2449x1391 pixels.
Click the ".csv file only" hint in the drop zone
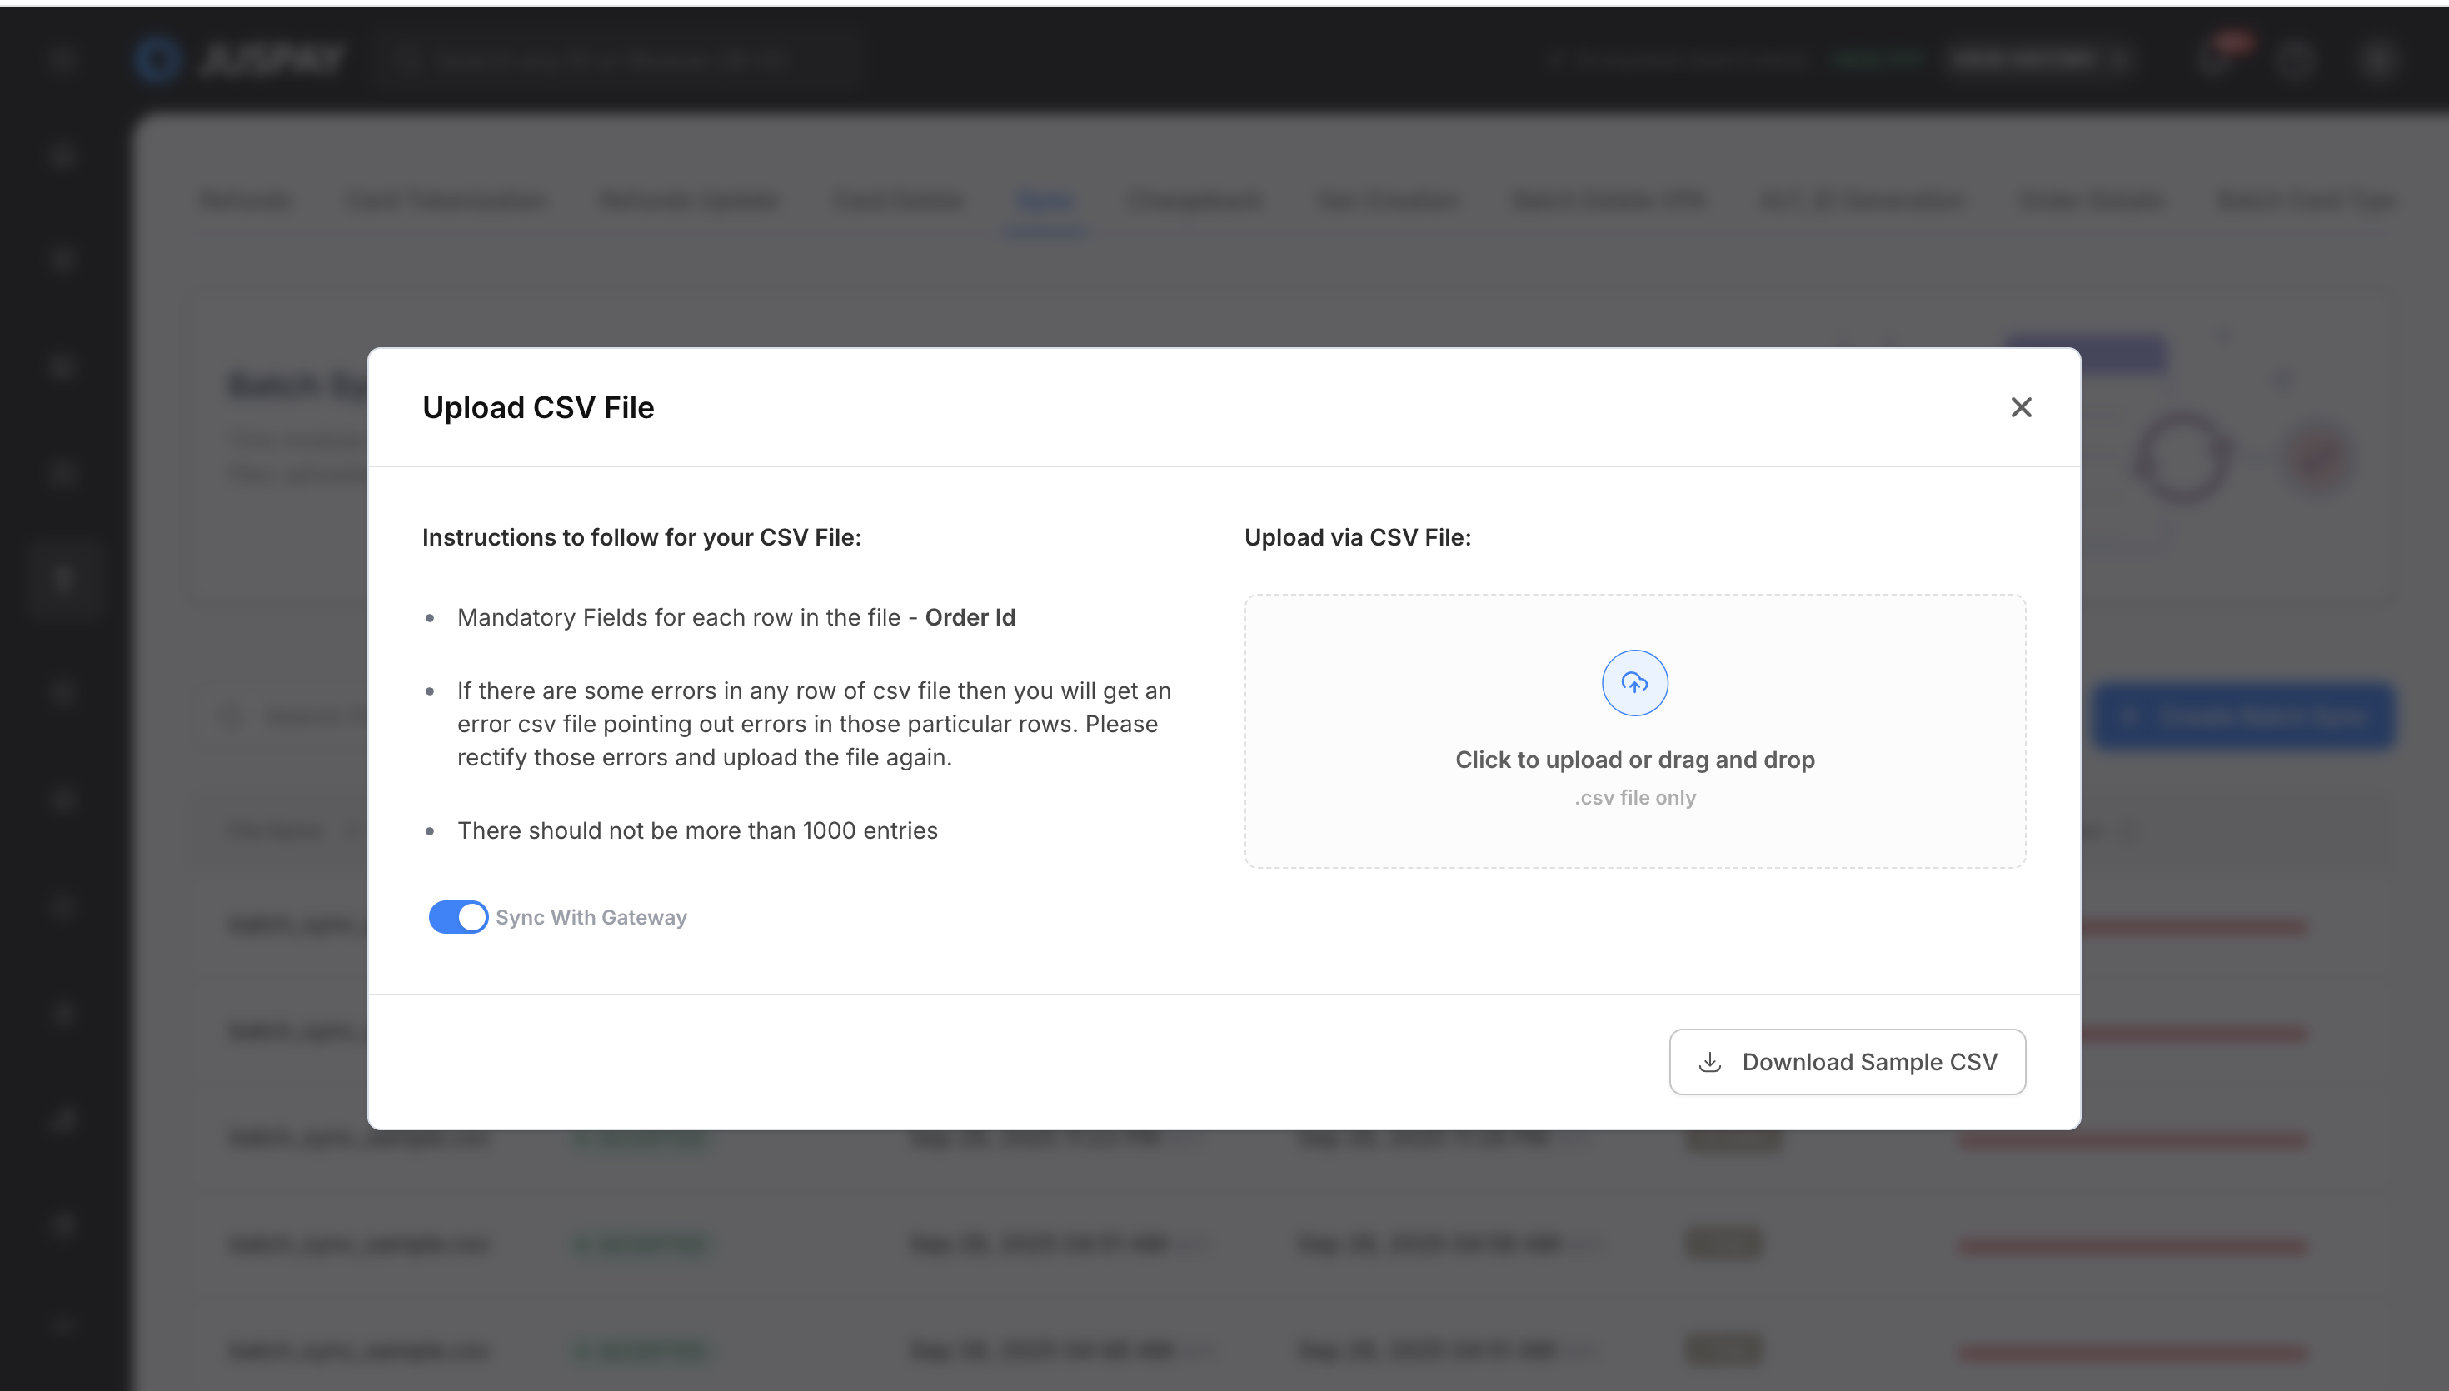1634,798
